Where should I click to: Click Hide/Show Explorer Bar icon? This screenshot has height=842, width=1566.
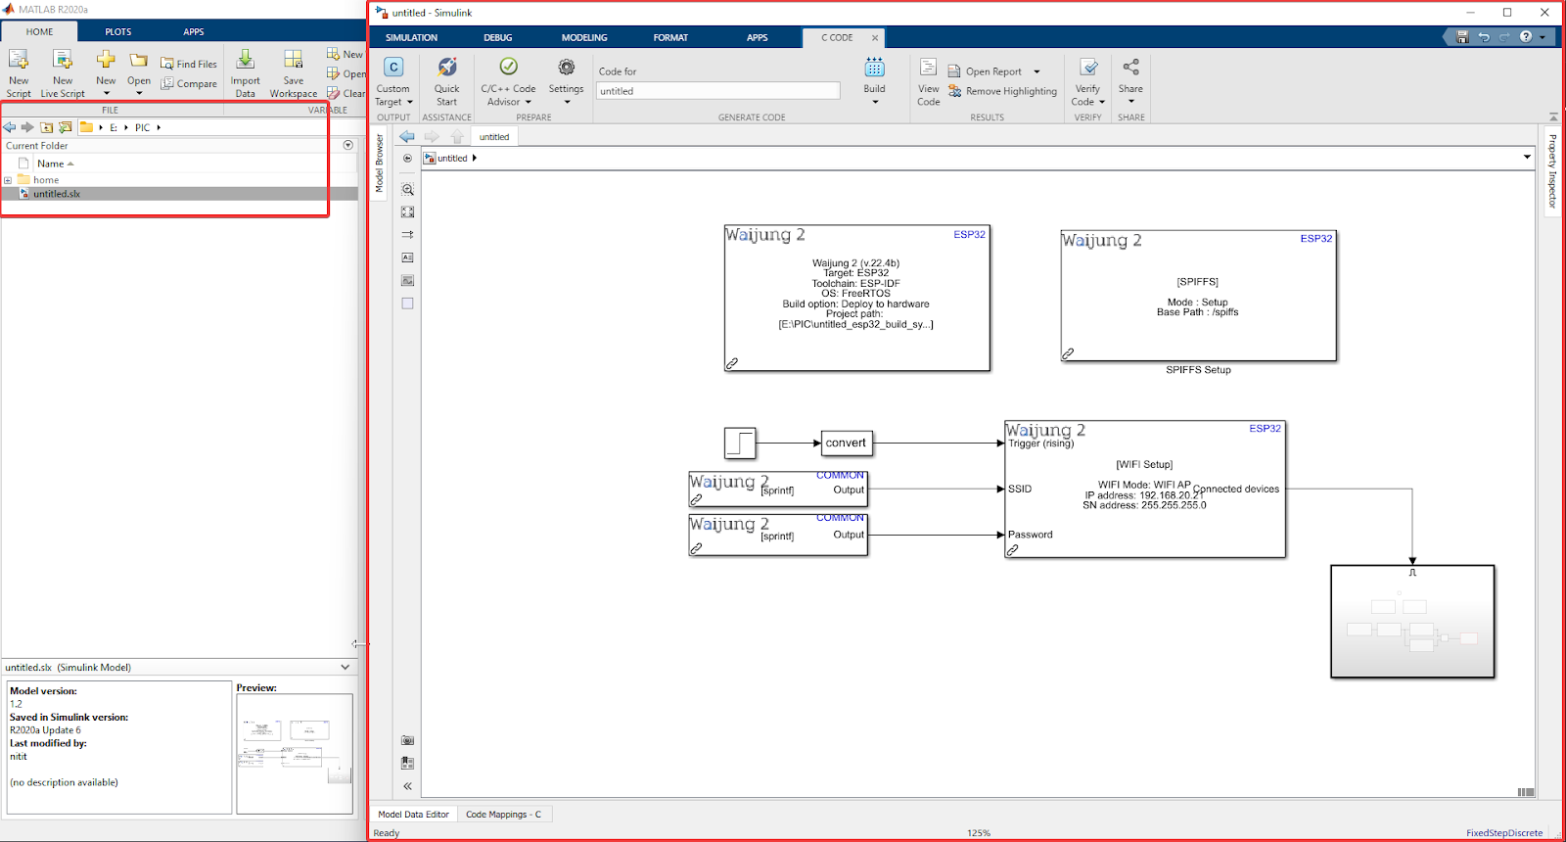point(408,158)
